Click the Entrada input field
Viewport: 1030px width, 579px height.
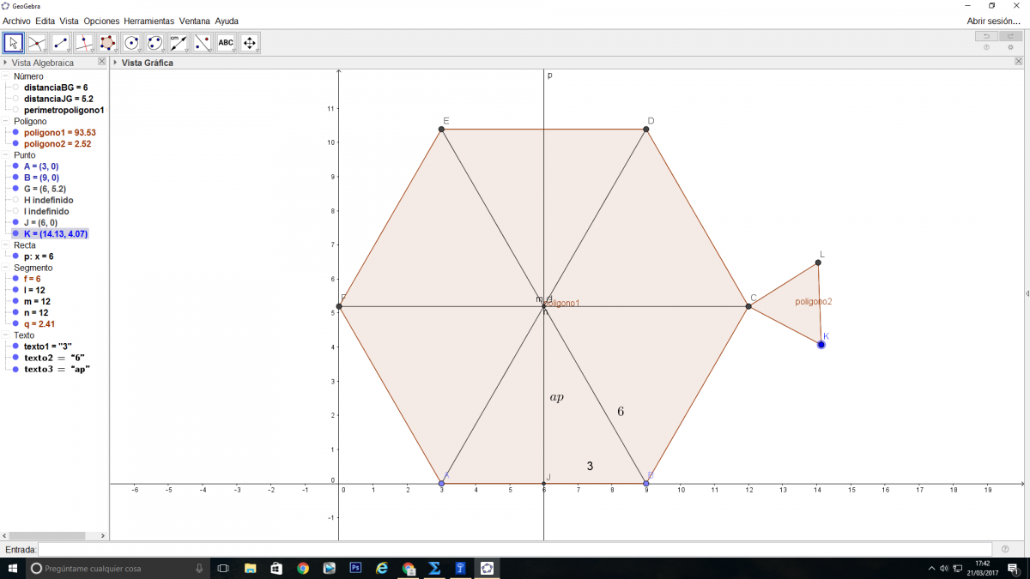point(515,549)
